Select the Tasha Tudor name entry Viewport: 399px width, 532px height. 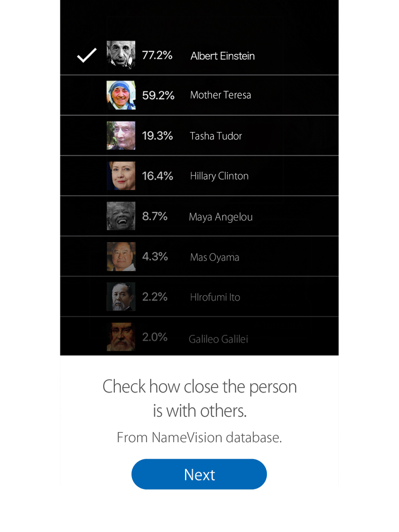click(x=216, y=136)
